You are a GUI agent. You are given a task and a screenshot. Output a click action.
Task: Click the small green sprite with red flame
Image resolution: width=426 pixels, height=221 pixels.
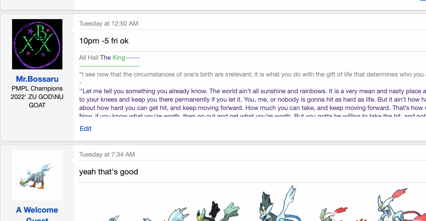333,213
